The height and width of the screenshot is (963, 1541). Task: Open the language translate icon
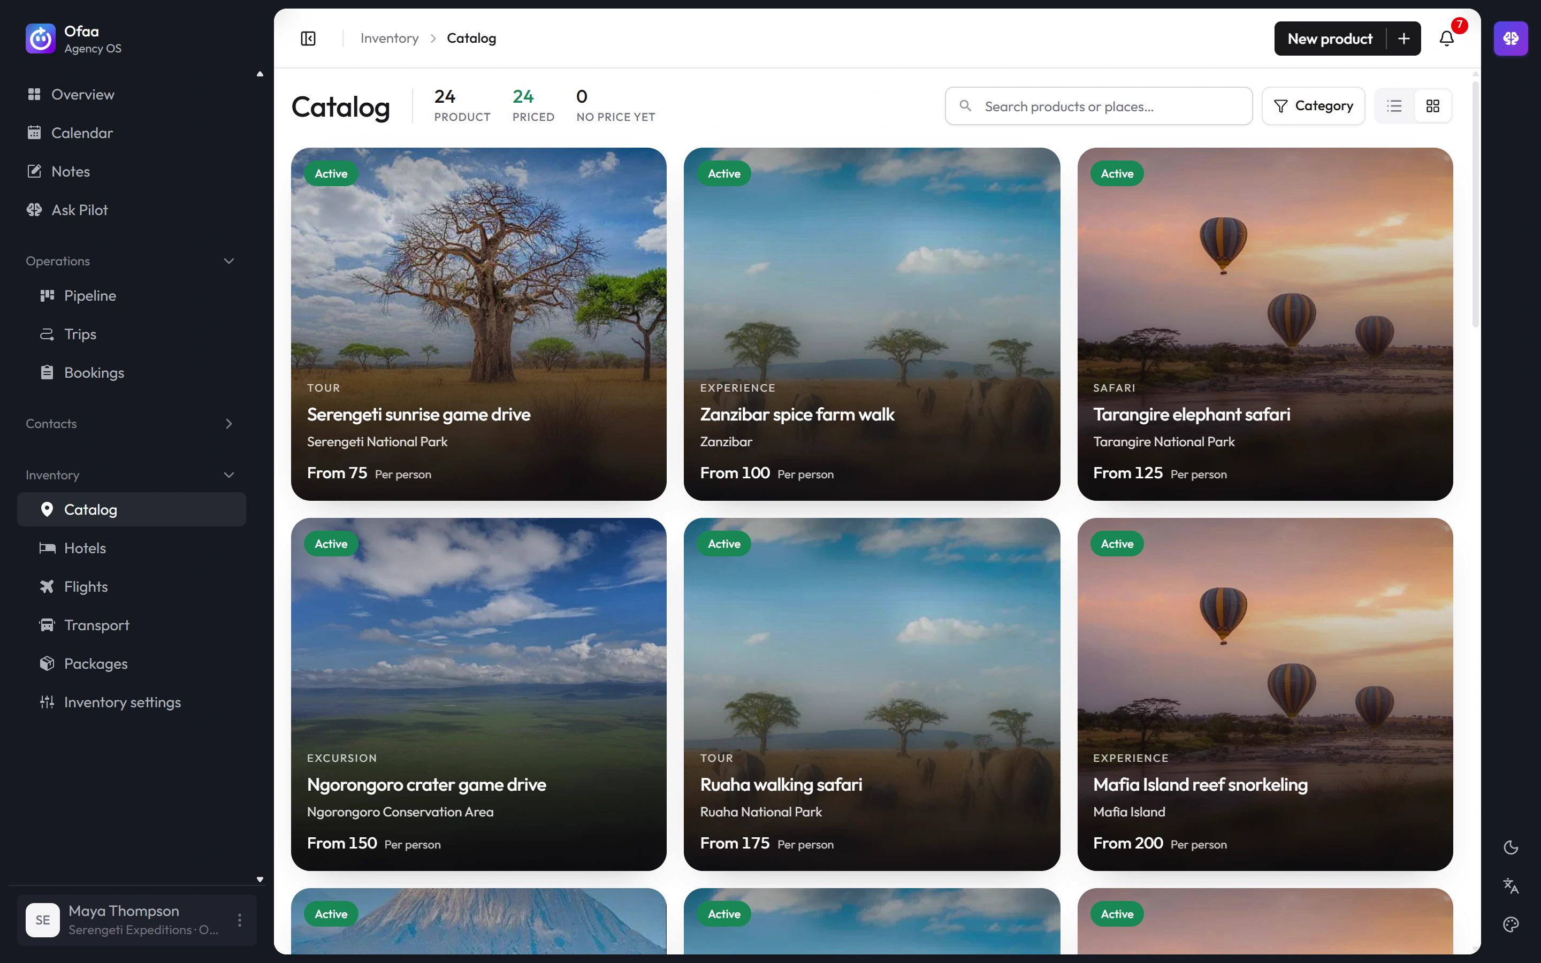point(1511,886)
